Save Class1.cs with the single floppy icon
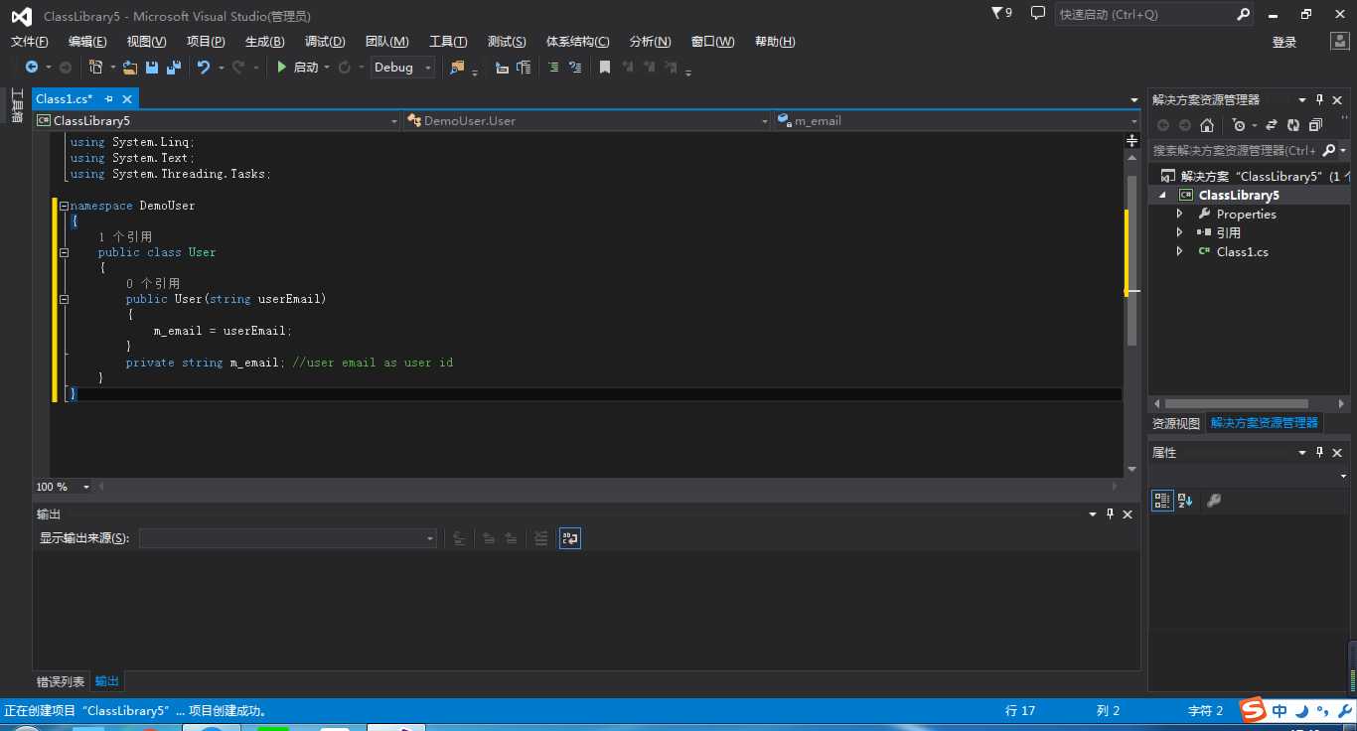Screen dimensions: 1357x731 tap(152, 68)
